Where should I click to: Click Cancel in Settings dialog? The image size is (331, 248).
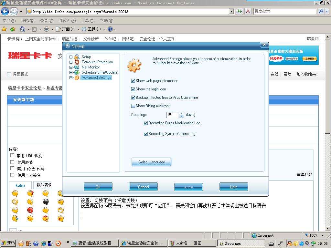(143, 187)
